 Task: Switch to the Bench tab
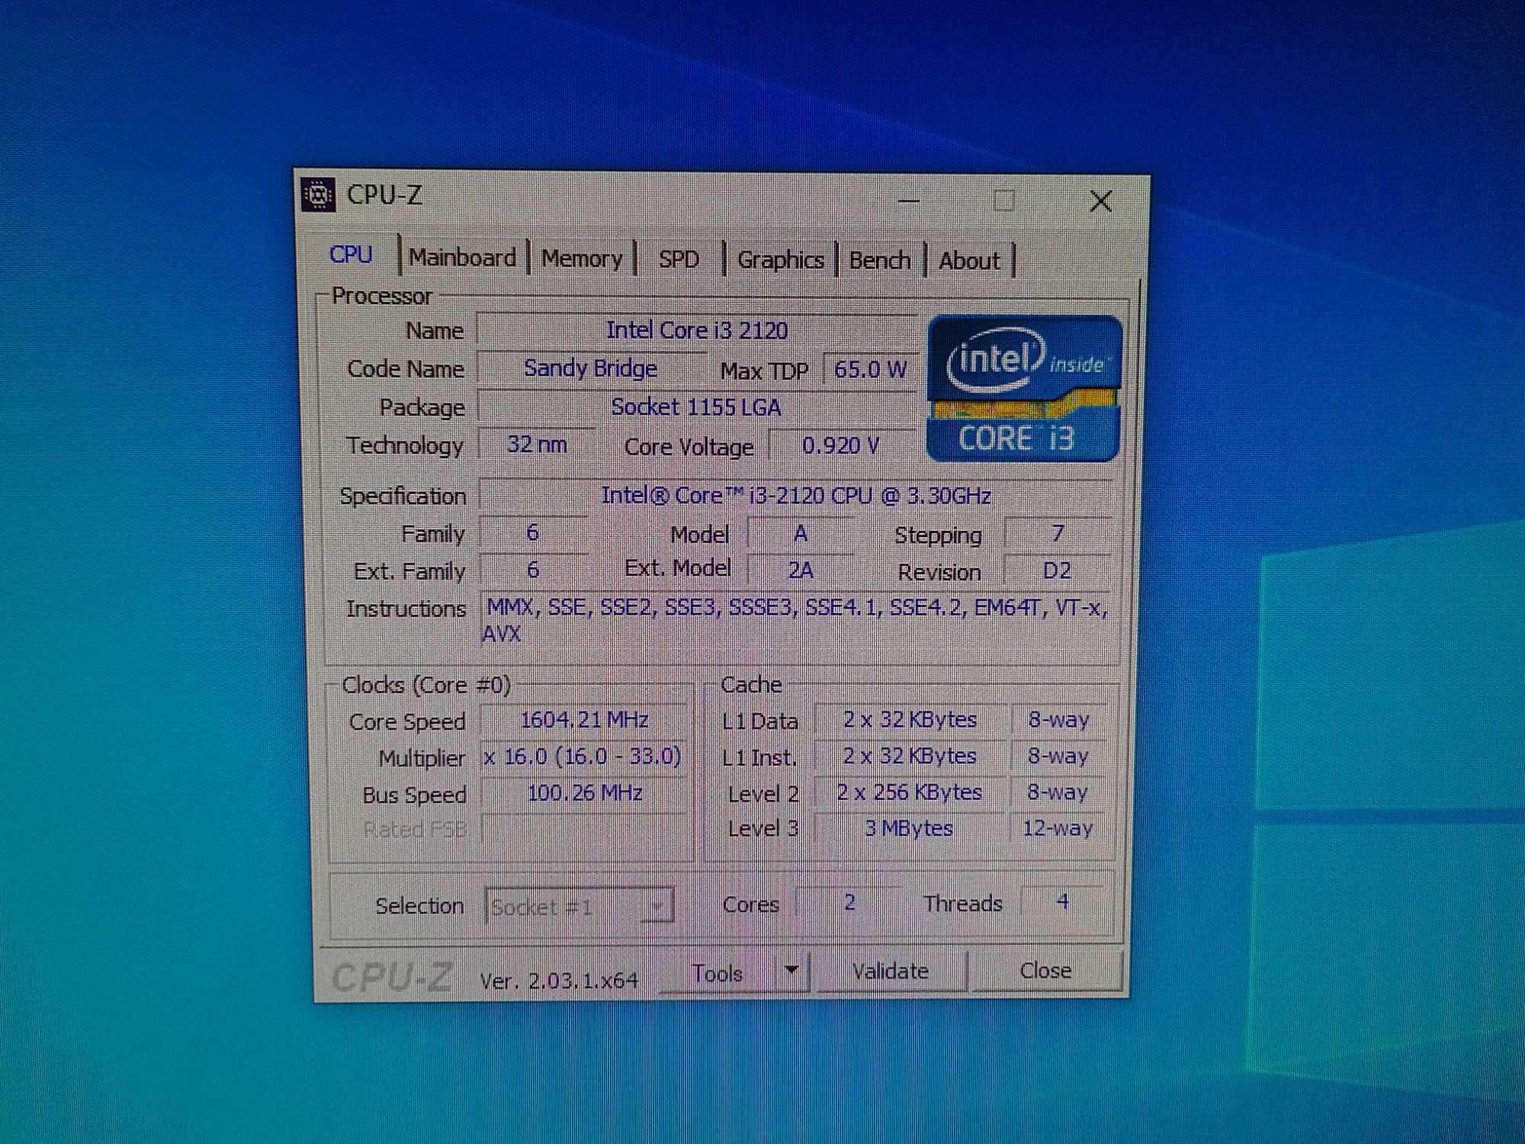(880, 261)
